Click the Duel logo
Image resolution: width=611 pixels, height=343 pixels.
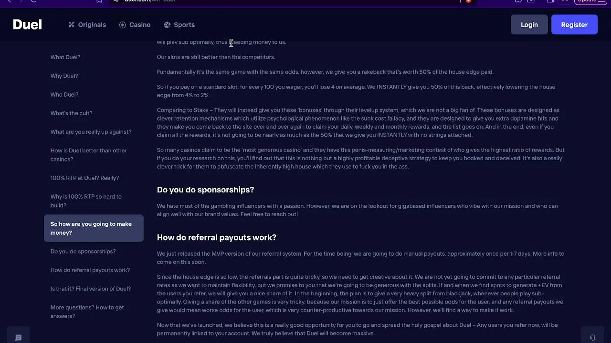27,25
